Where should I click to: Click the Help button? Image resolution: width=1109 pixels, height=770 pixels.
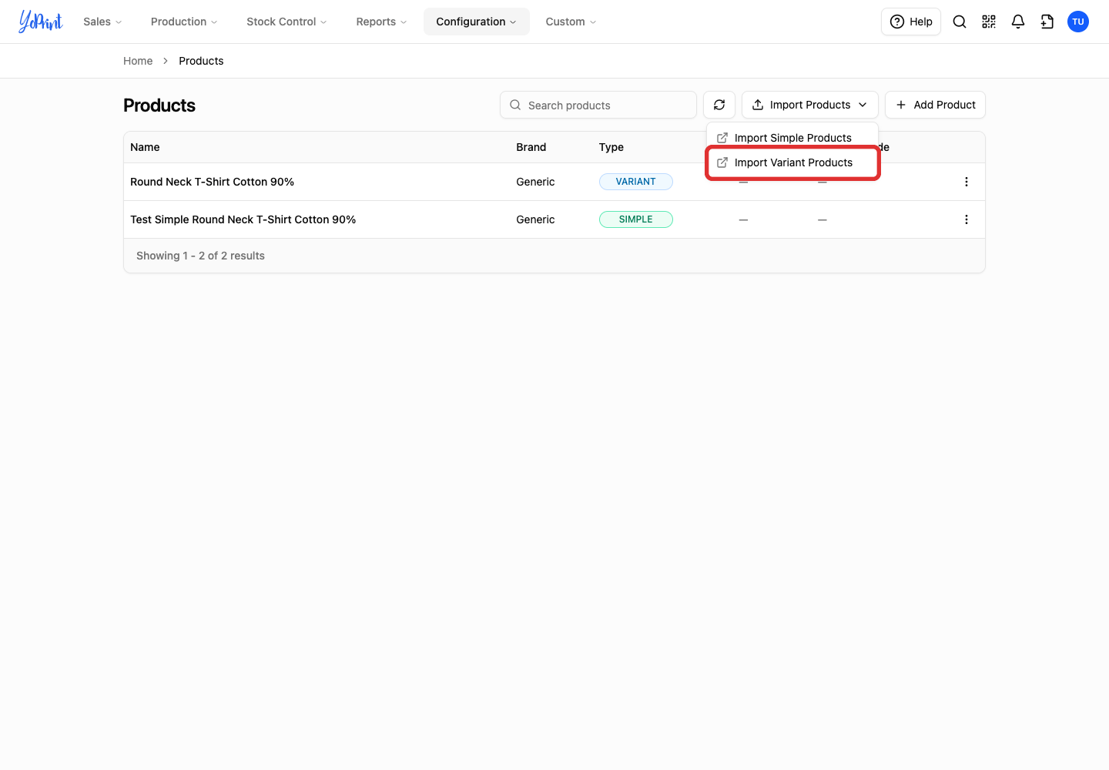pyautogui.click(x=911, y=22)
